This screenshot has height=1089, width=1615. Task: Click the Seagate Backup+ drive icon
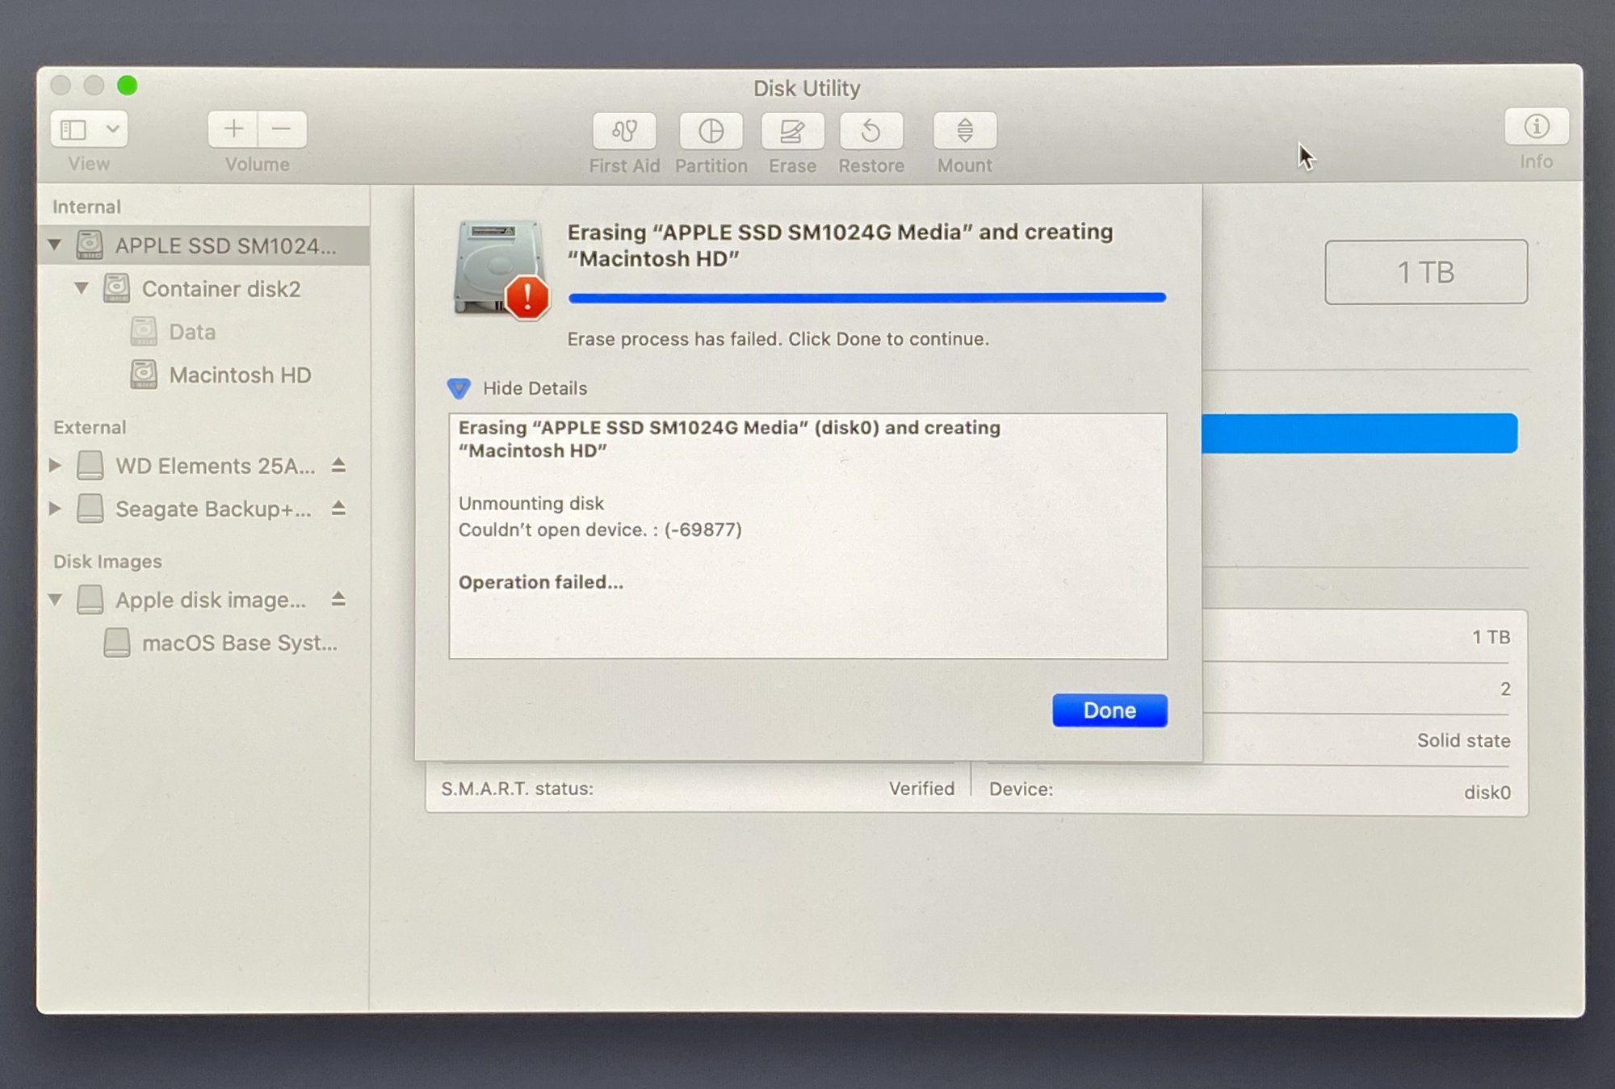tap(90, 509)
